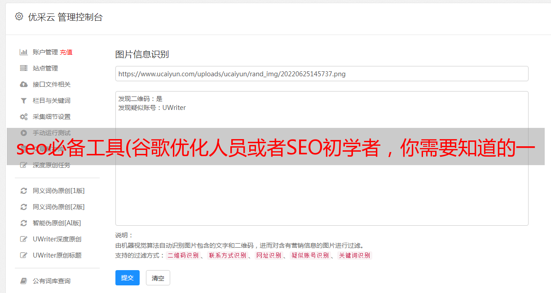The height and width of the screenshot is (293, 551).
Task: Click the server icon next to 站点管理
Action: tap(24, 68)
